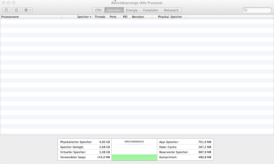Sort by the Ports column header
This screenshot has height=164, width=274.
pos(113,17)
